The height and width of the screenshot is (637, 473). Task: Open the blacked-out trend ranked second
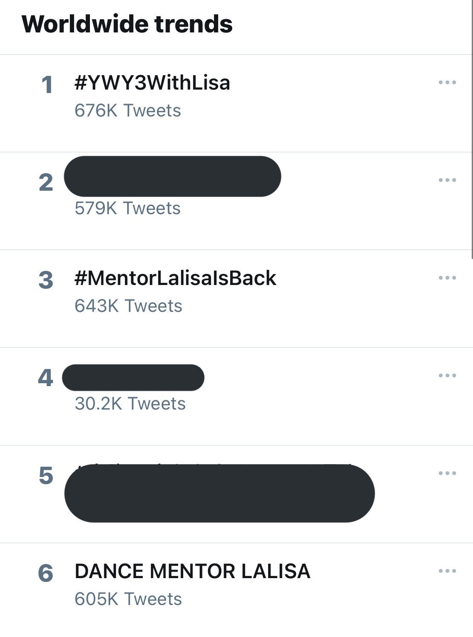172,176
